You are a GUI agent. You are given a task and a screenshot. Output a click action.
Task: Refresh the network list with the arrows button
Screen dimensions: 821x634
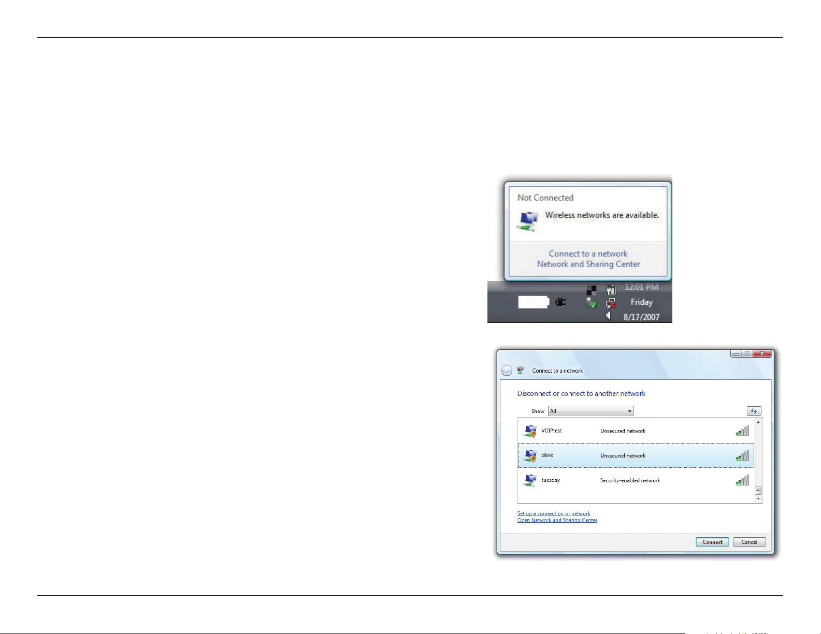[x=754, y=411]
